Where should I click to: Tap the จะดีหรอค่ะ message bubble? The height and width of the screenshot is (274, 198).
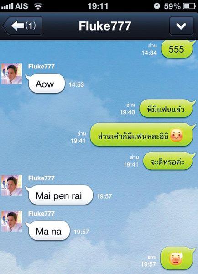click(169, 161)
